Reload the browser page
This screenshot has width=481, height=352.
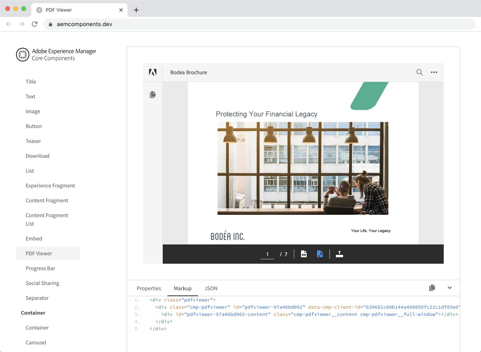[34, 24]
